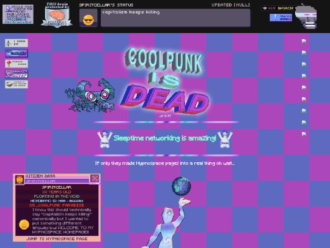Click 'FLOATING IN THE VOID' location text

[57, 197]
